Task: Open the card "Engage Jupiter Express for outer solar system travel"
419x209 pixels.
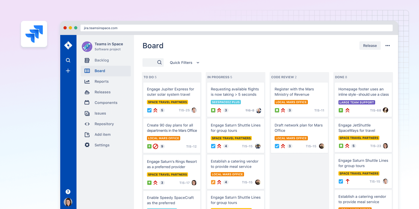Action: point(172,100)
